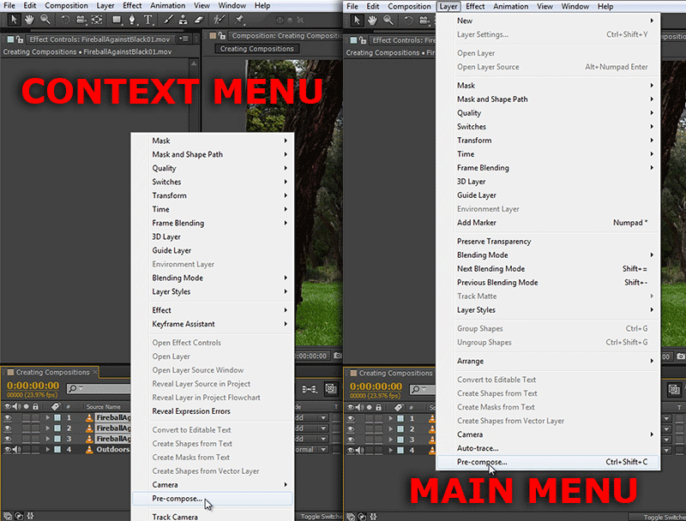Select the Eraser tool in left toolbar
Image resolution: width=686 pixels, height=521 pixels.
coord(199,20)
